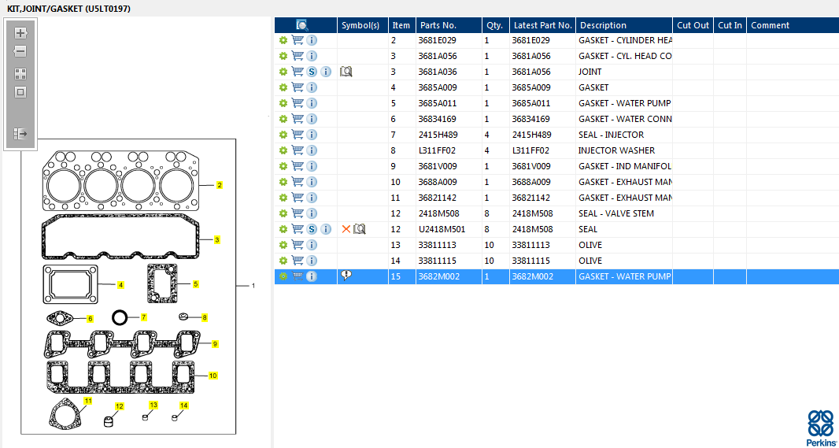Sort by the Qty. column header
The height and width of the screenshot is (448, 839).
click(496, 25)
